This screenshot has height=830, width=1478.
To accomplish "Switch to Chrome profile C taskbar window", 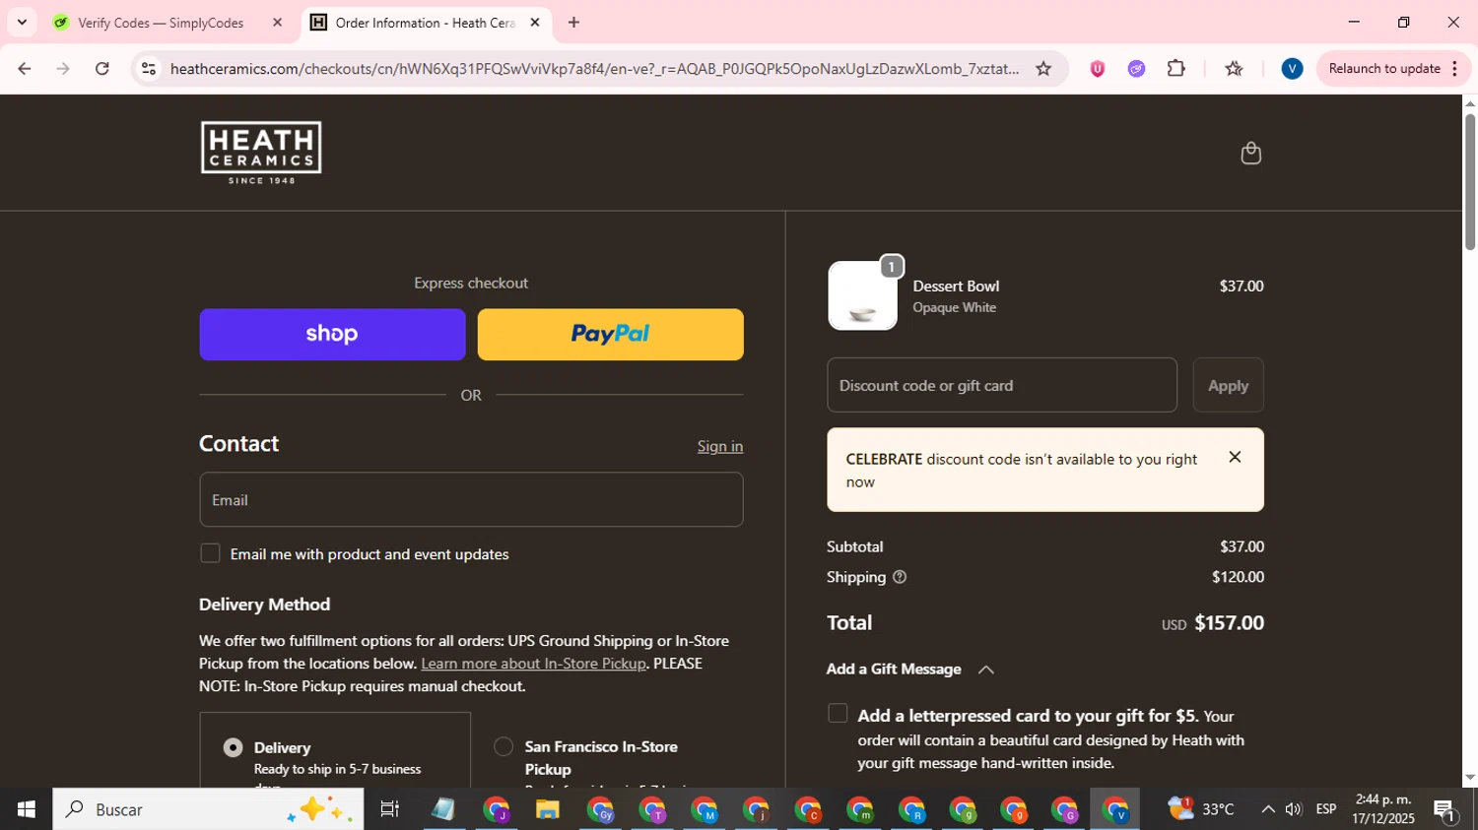I will 807,809.
